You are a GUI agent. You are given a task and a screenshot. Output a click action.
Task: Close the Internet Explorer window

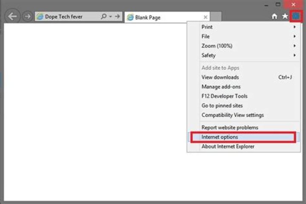coord(293,4)
